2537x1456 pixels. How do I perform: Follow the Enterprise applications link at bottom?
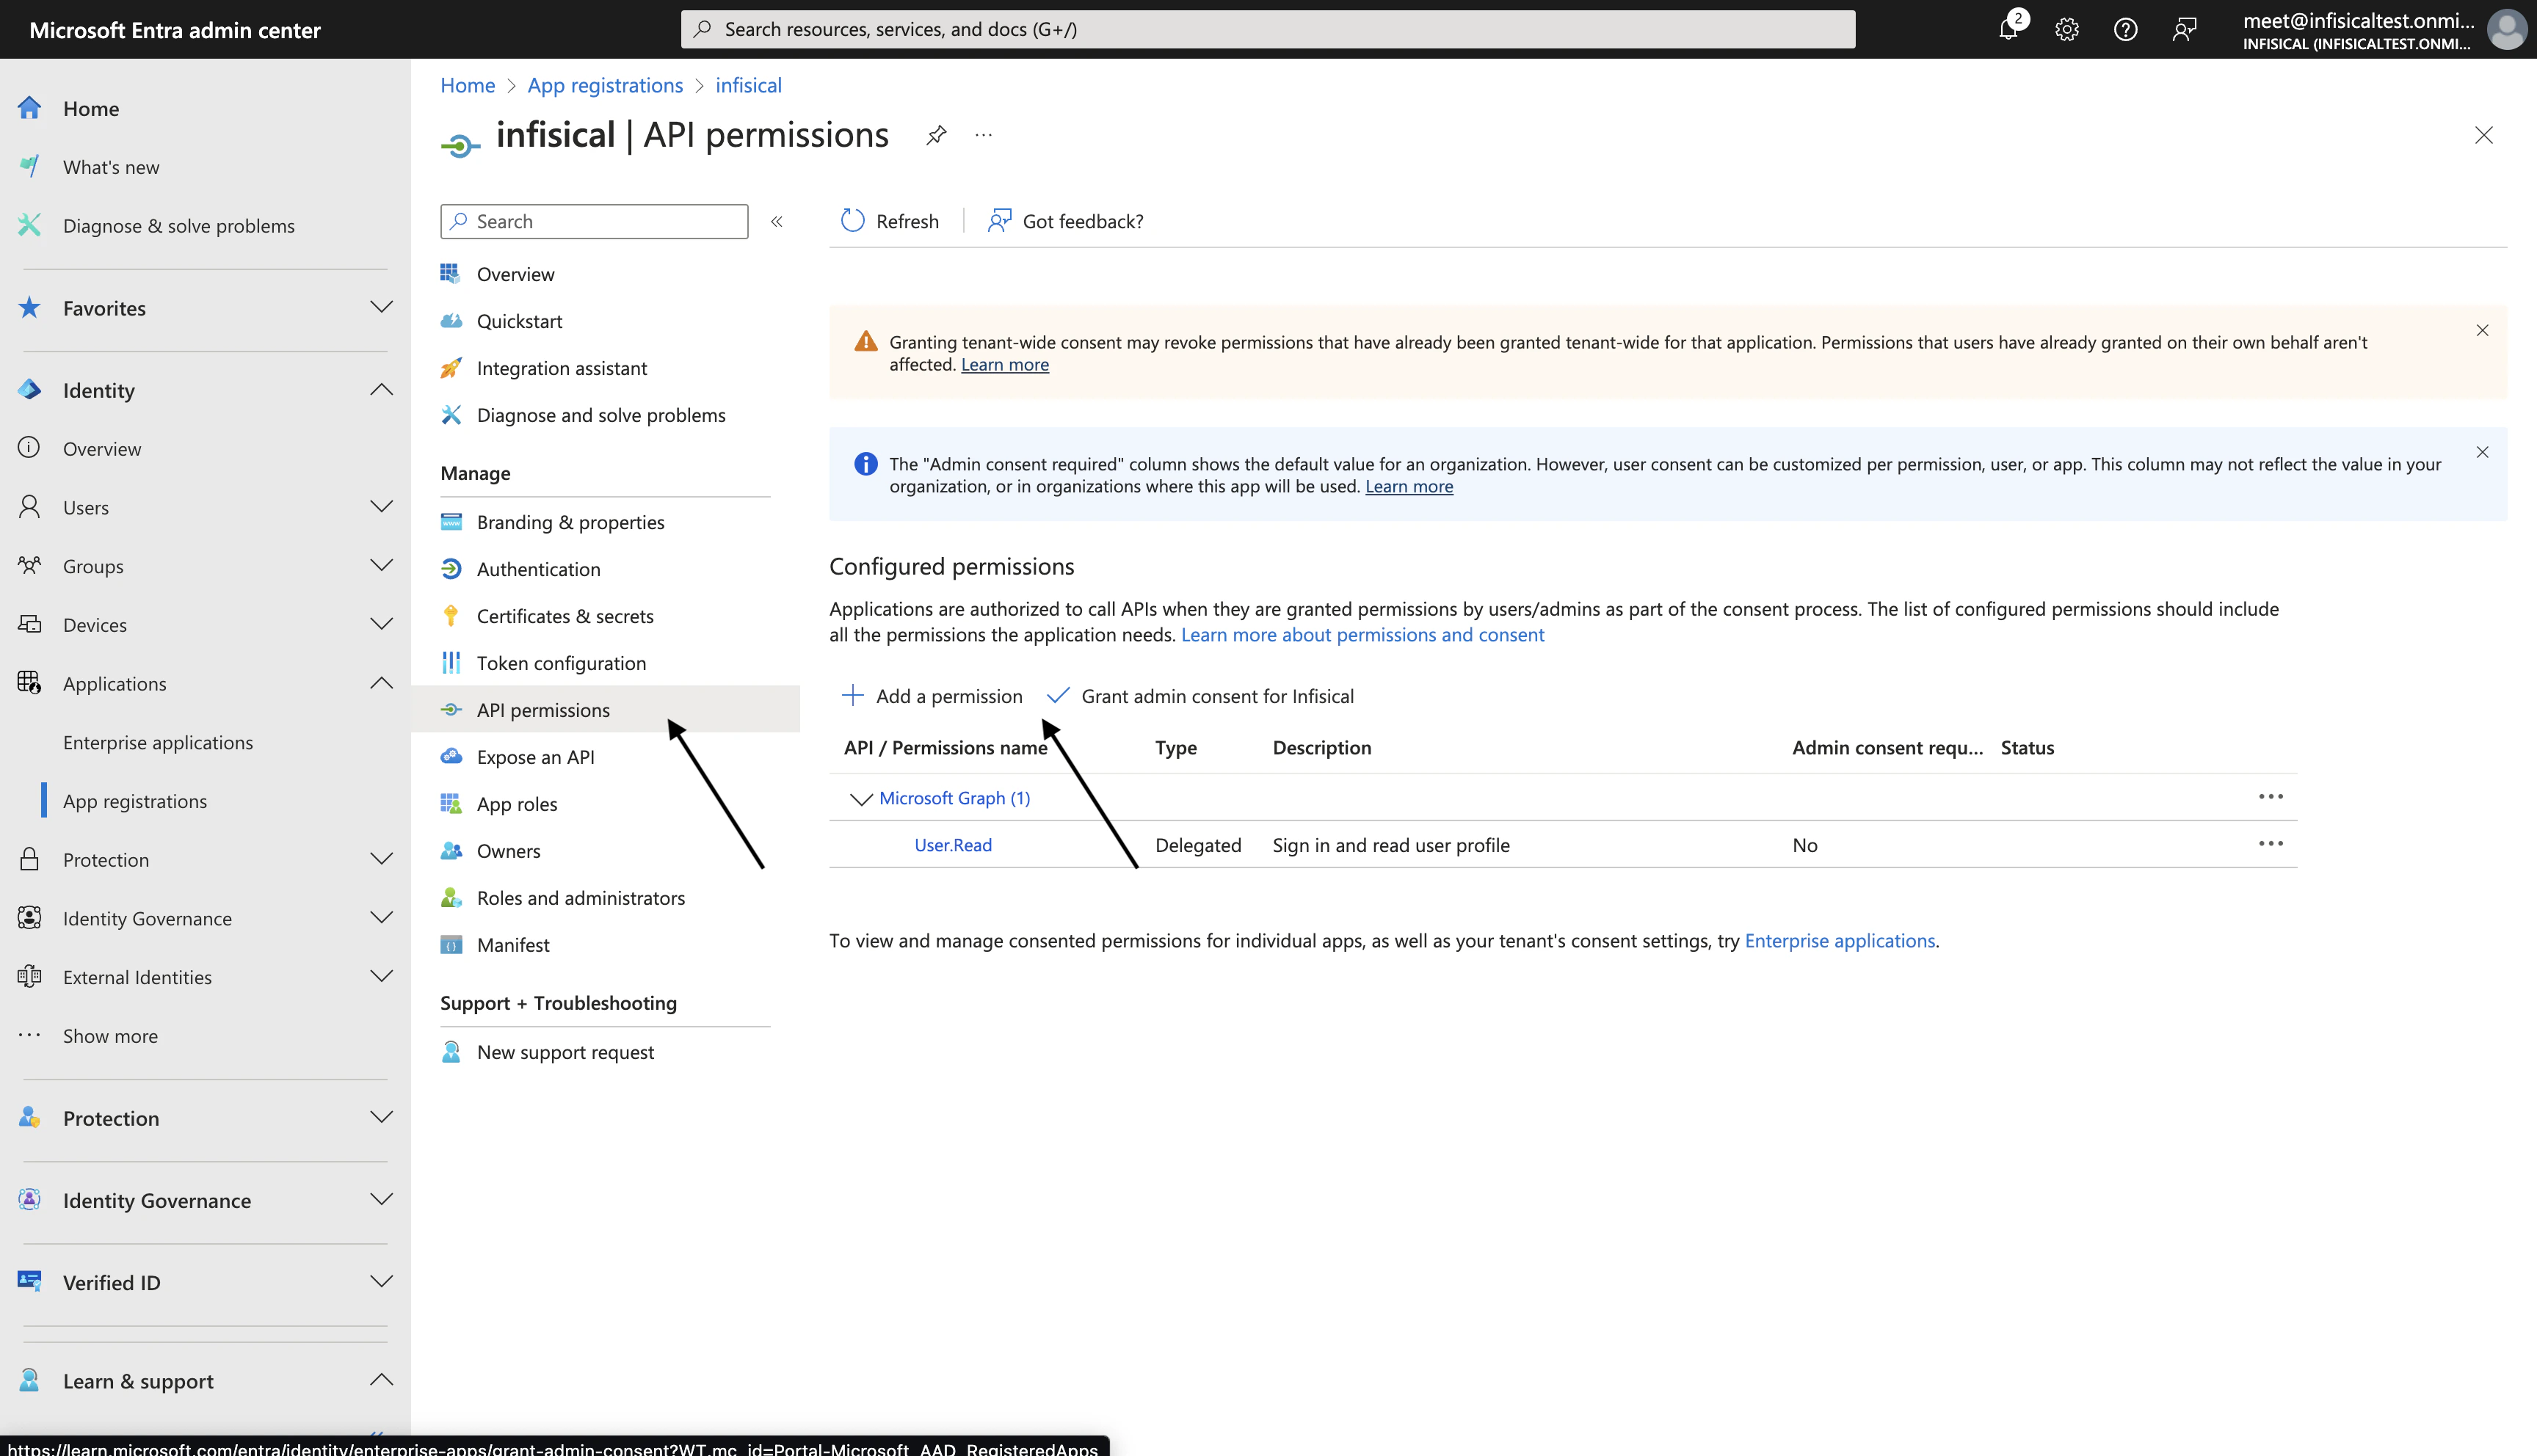[1840, 941]
